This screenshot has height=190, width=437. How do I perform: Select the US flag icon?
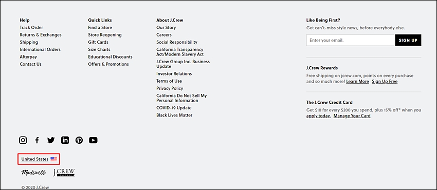tap(53, 159)
